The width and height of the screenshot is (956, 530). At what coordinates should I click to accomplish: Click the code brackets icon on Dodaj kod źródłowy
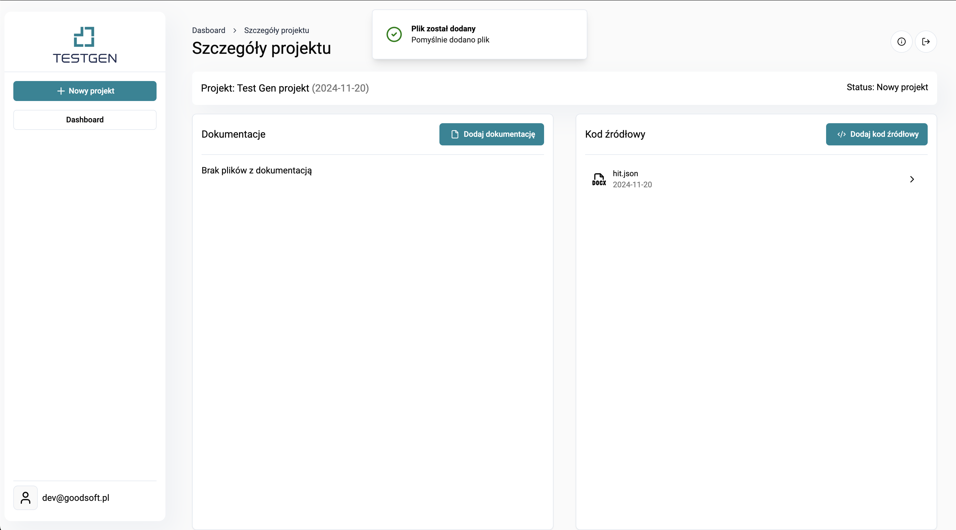point(841,134)
